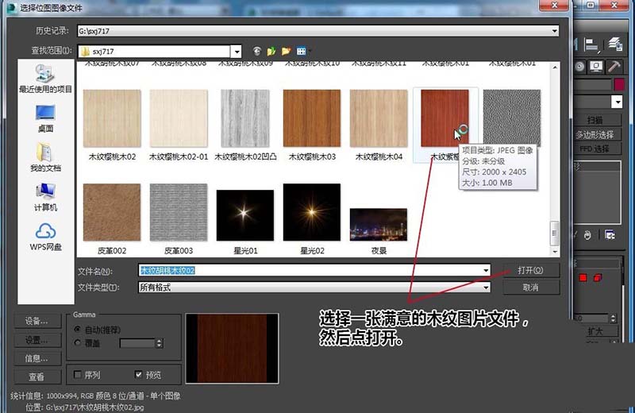This screenshot has width=635, height=413.
Task: Select the 木纹樱桃木03 texture thumbnail
Action: (x=312, y=118)
